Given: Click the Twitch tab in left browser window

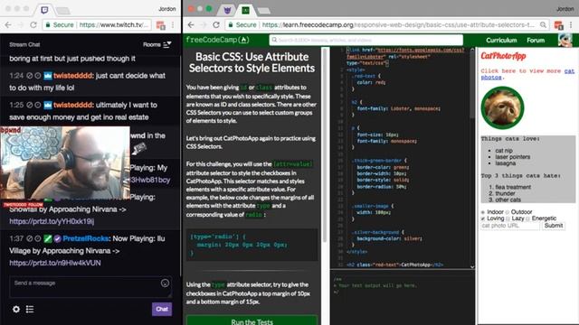Looking at the screenshot, I should [44, 10].
